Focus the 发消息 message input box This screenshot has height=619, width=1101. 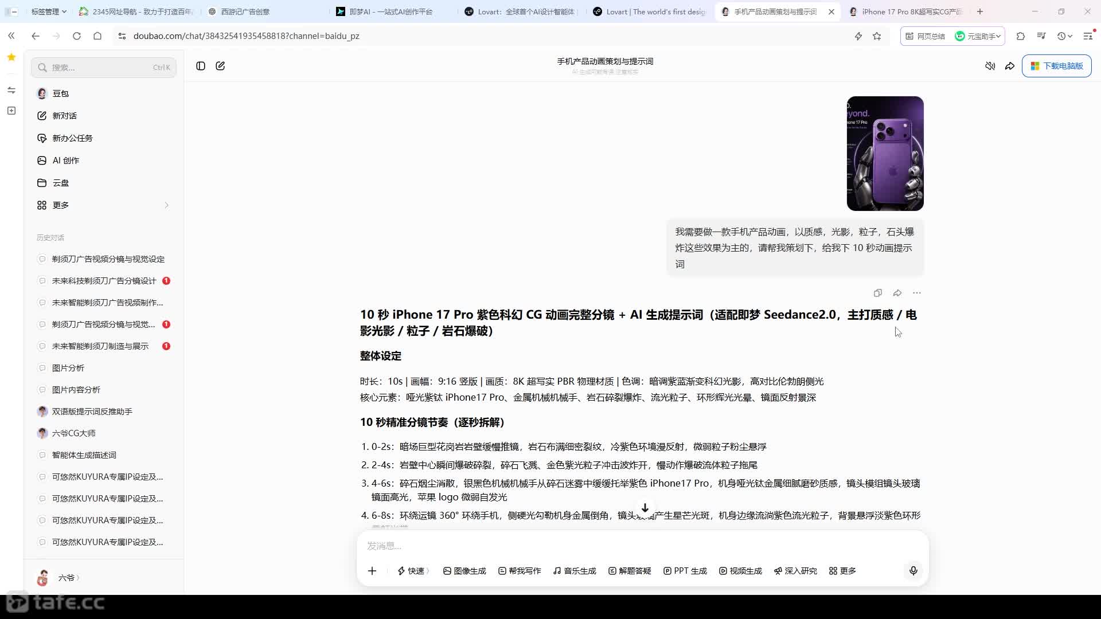(642, 546)
